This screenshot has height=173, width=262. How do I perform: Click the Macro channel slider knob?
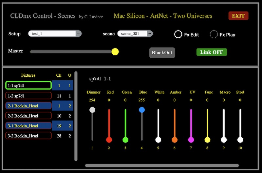click(224, 140)
